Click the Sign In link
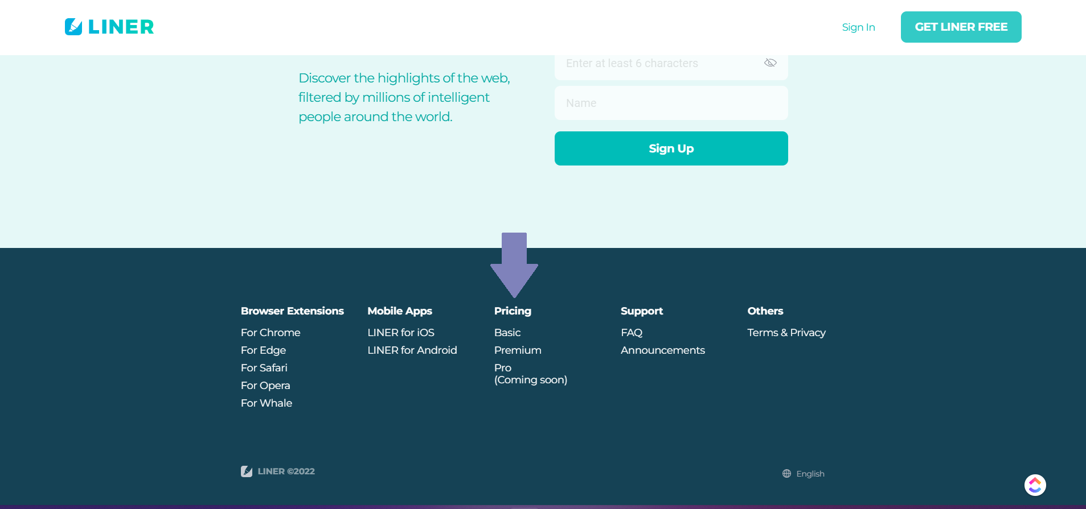 (858, 27)
